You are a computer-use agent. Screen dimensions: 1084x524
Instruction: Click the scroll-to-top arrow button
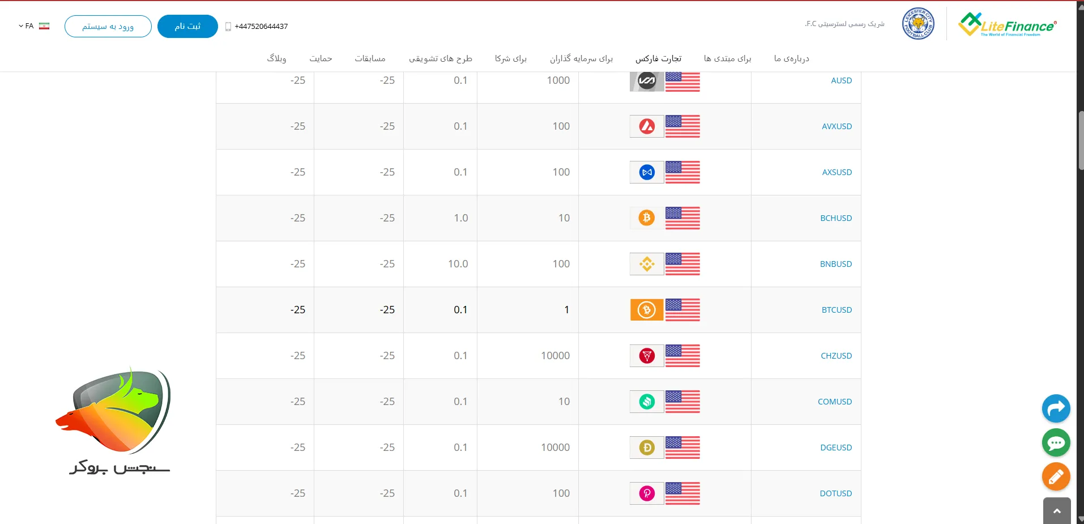tap(1056, 510)
